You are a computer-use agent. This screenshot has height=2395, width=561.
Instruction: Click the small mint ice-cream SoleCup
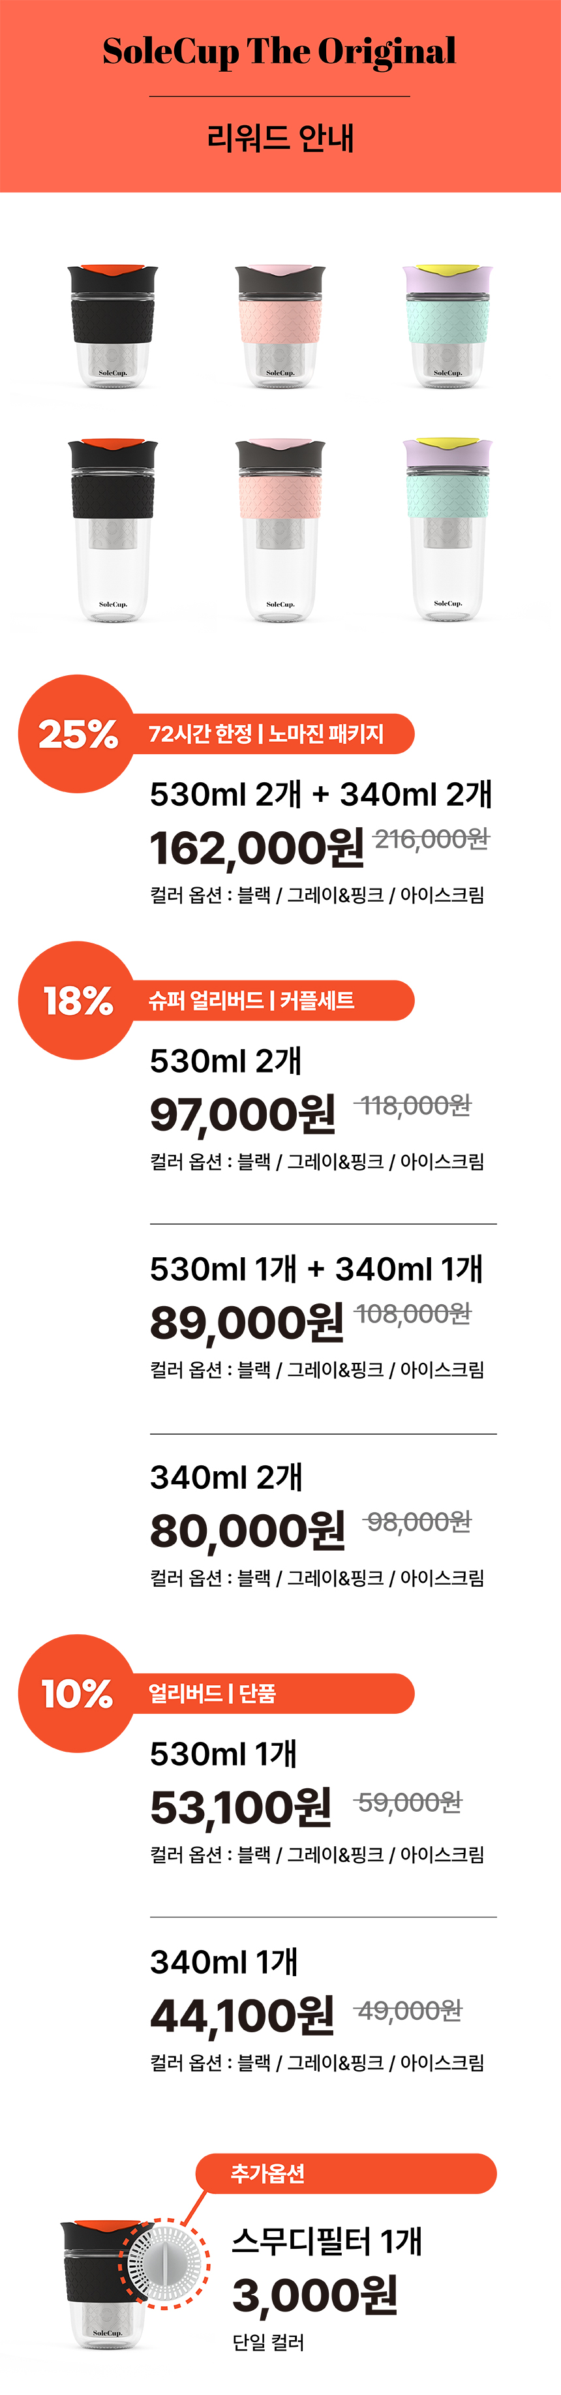(447, 326)
